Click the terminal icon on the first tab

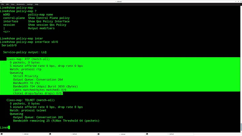[x=2, y=134]
